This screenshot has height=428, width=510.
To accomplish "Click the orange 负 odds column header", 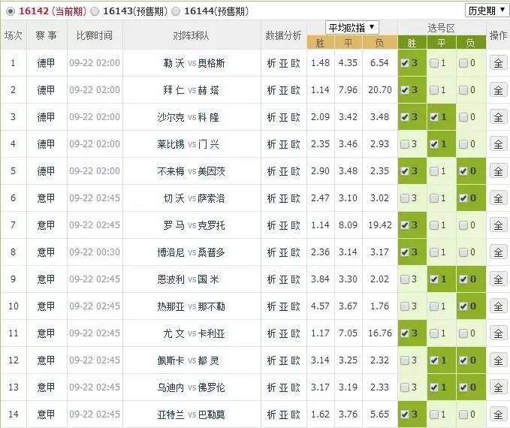I will (x=379, y=43).
